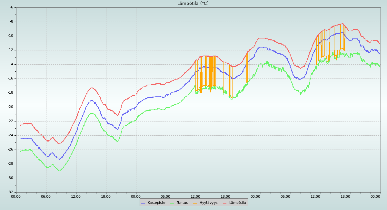Click the lowest point of the green Tuntuu line

coord(59,171)
